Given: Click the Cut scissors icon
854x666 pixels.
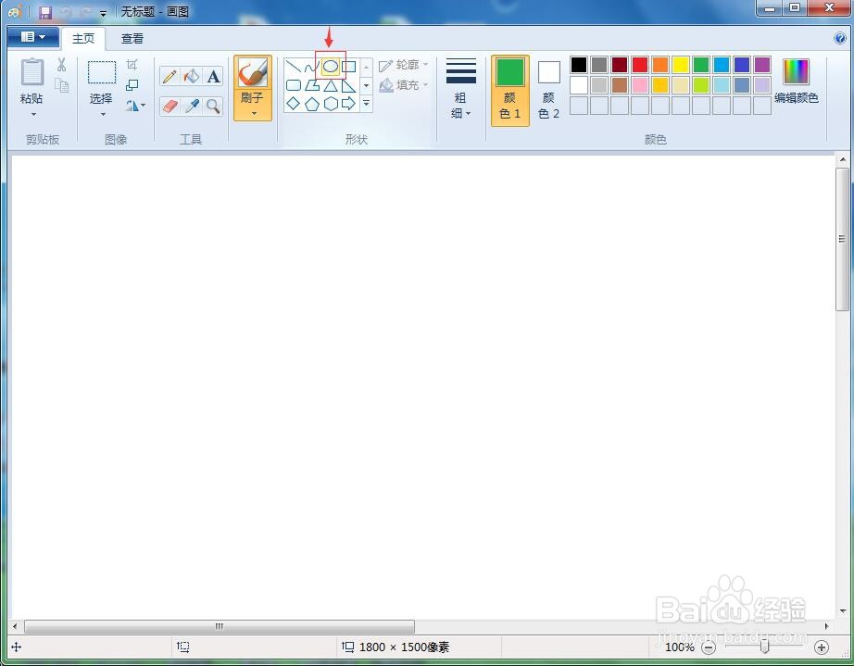Looking at the screenshot, I should [x=61, y=65].
